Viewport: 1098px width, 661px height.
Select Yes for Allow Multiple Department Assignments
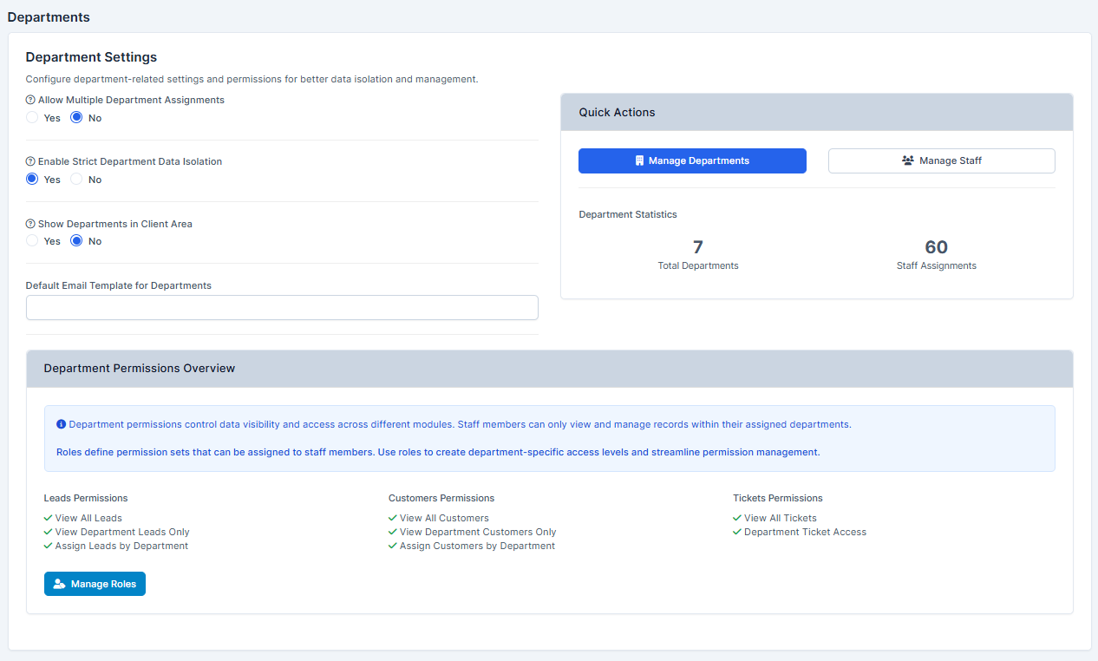click(32, 118)
